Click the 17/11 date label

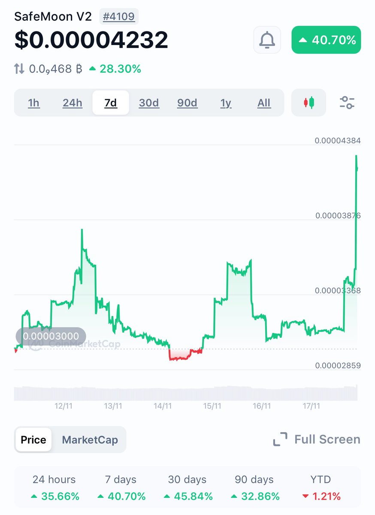(311, 406)
